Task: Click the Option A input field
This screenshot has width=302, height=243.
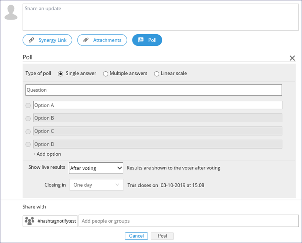Action: [x=157, y=105]
